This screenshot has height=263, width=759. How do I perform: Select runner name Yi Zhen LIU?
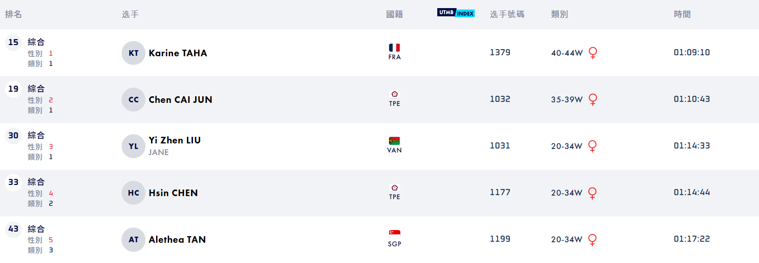point(175,140)
